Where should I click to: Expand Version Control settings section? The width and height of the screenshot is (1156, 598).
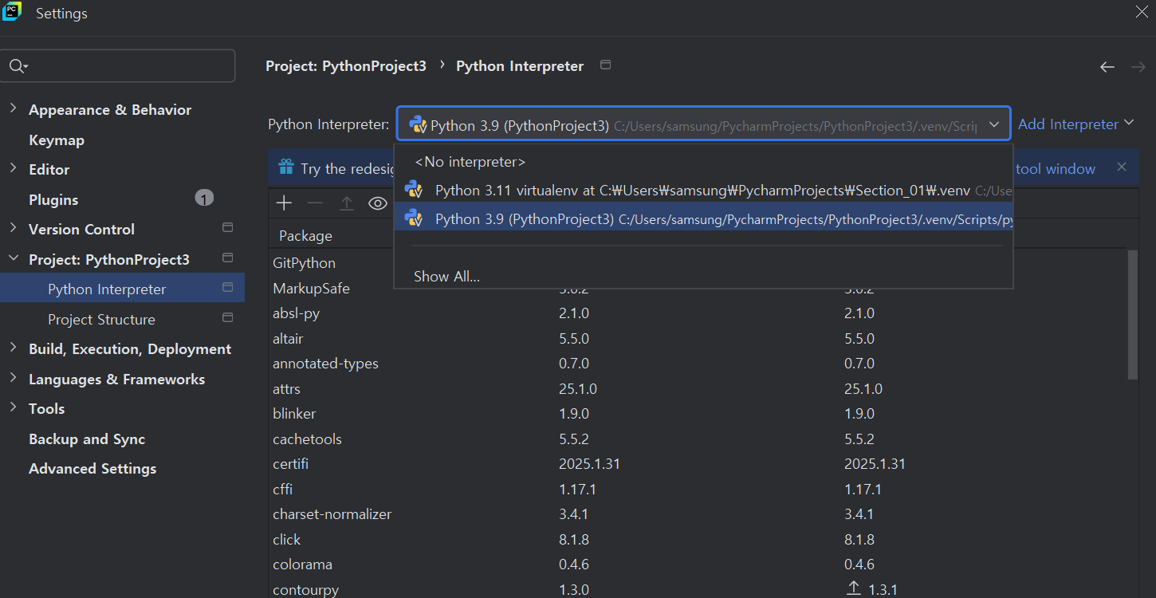pyautogui.click(x=14, y=228)
